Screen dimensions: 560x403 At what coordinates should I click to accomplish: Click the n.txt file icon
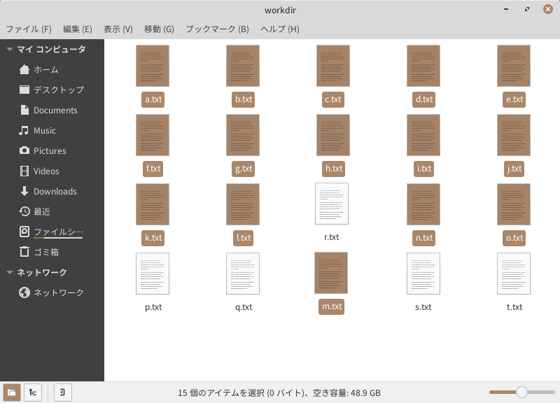(x=423, y=204)
